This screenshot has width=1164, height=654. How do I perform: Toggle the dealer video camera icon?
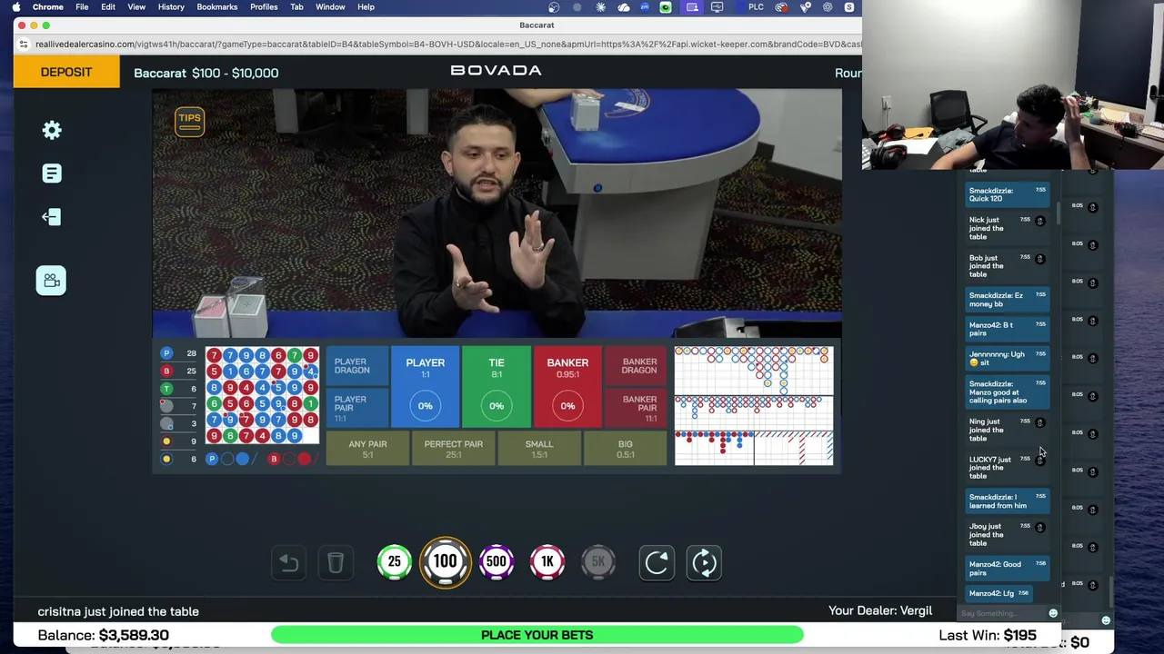point(52,281)
